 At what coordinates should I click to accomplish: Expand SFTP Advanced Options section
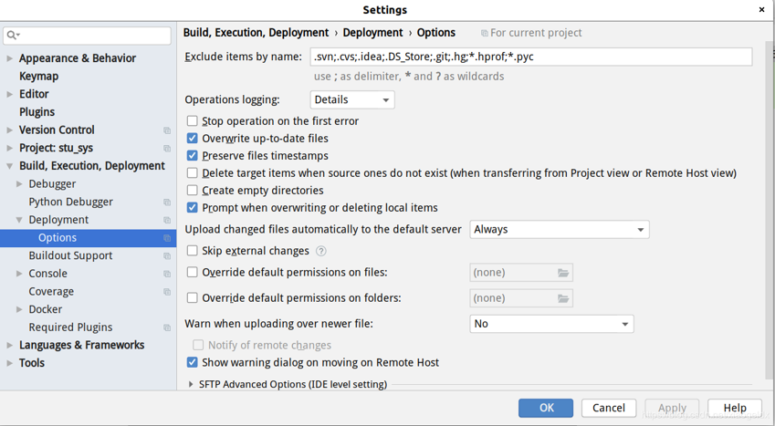coord(191,385)
